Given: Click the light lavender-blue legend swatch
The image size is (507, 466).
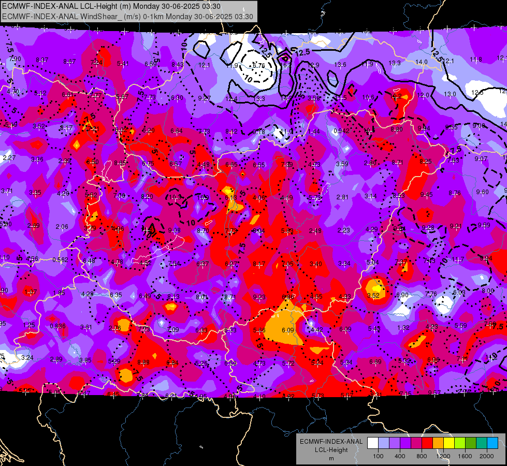Looking at the screenshot, I should coord(384,443).
